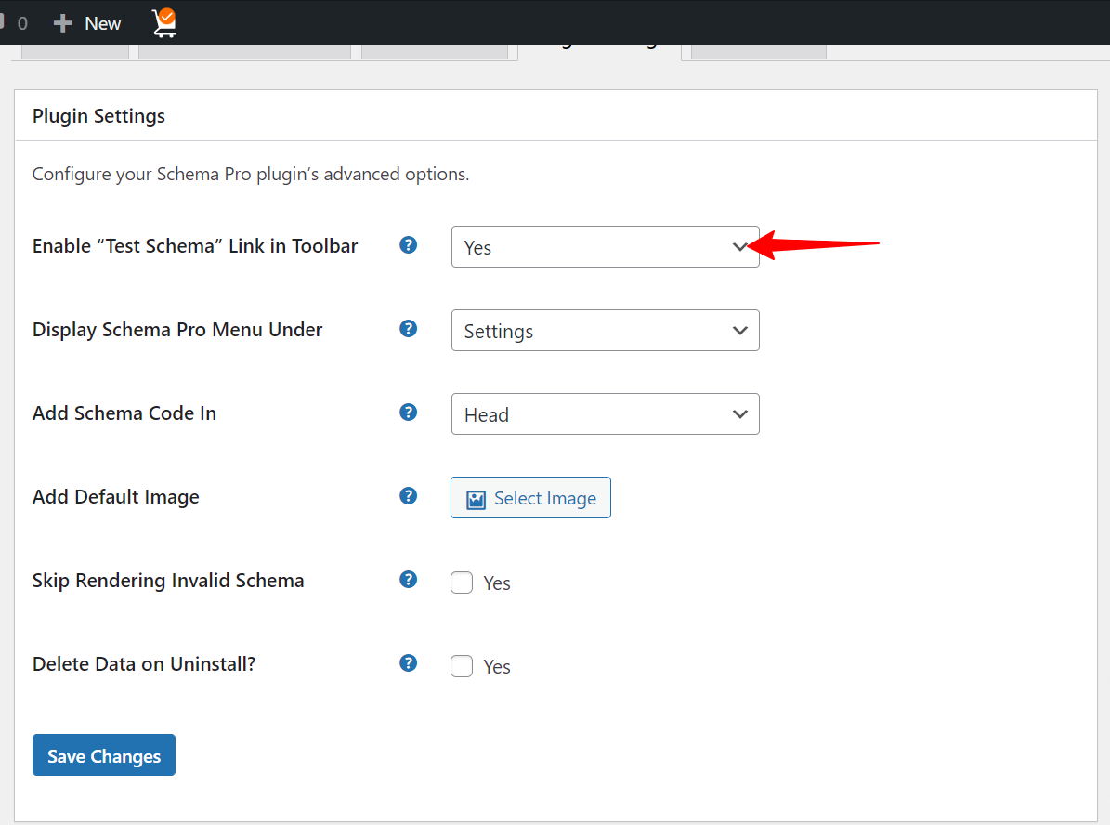Click the image icon inside Select Image

tap(477, 500)
